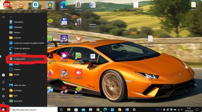Open Chrome from the taskbar
This screenshot has width=202, height=112.
98,109
